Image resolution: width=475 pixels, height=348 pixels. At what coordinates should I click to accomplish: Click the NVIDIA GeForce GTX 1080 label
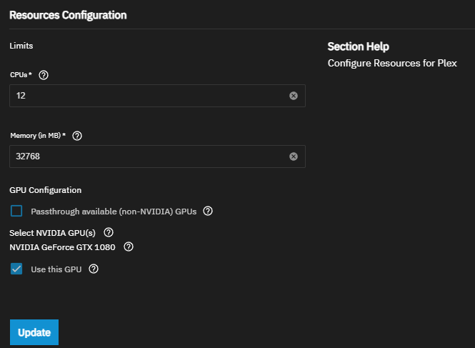64,247
